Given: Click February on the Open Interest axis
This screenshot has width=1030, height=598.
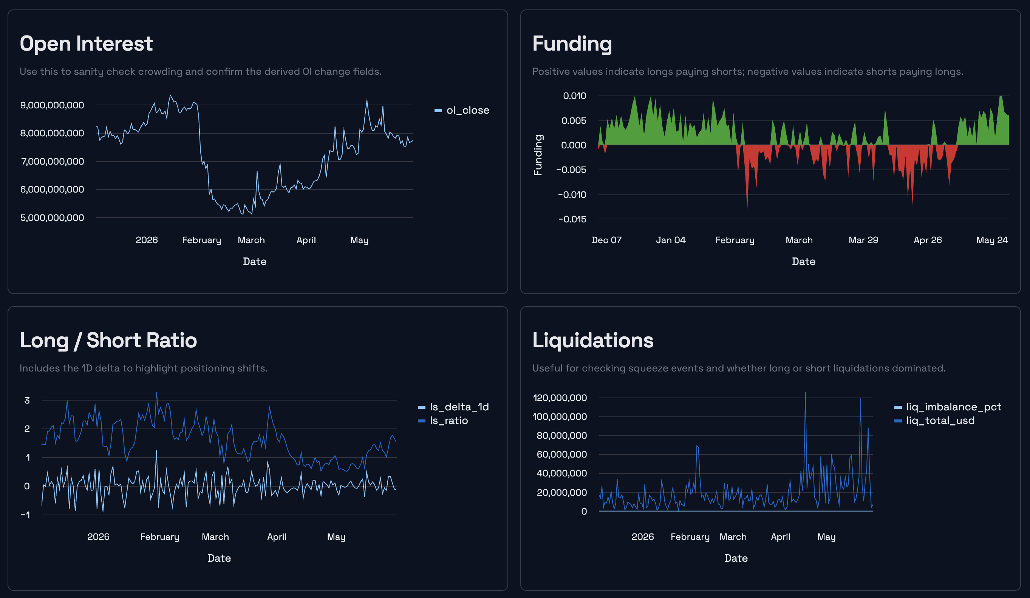Looking at the screenshot, I should coord(201,240).
